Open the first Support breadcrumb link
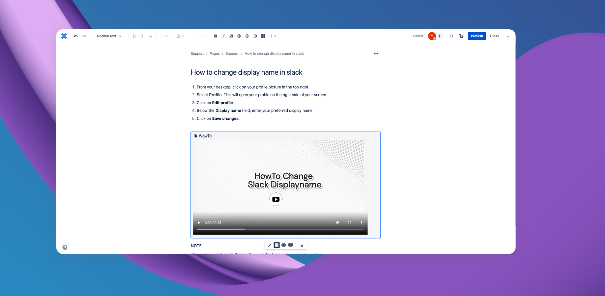 (x=197, y=54)
